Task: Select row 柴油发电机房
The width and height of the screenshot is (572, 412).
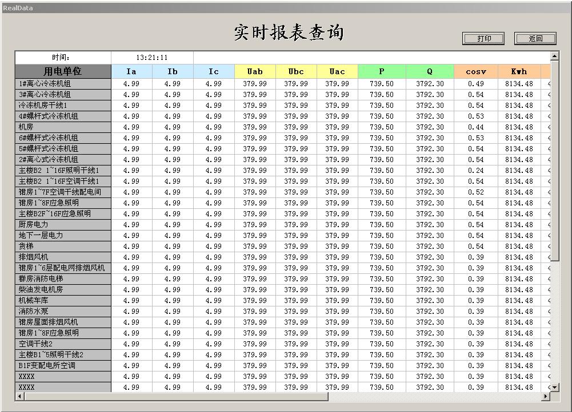Action: 63,290
